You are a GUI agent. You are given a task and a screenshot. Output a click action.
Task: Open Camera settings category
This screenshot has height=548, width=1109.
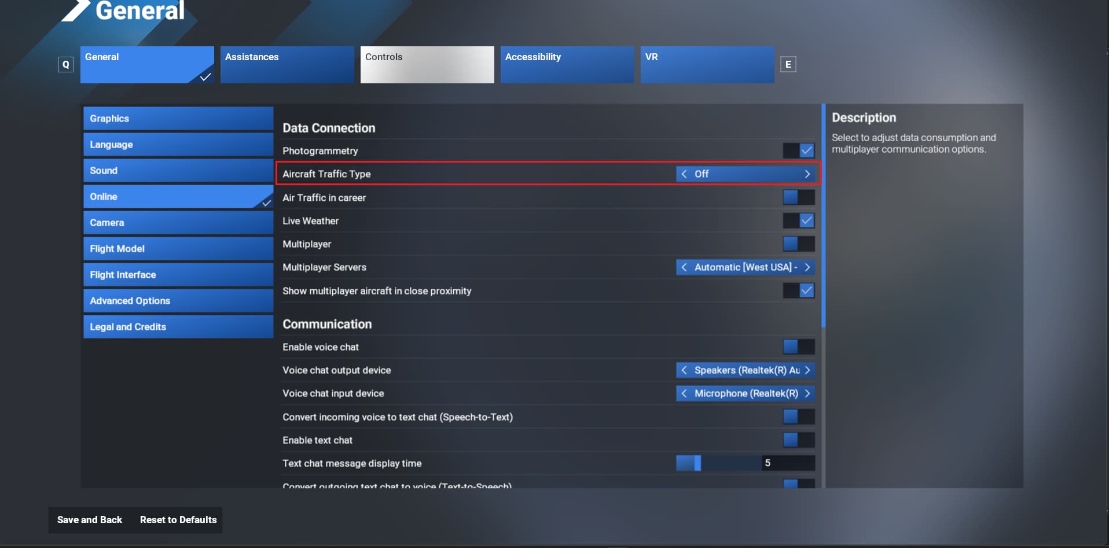[178, 223]
